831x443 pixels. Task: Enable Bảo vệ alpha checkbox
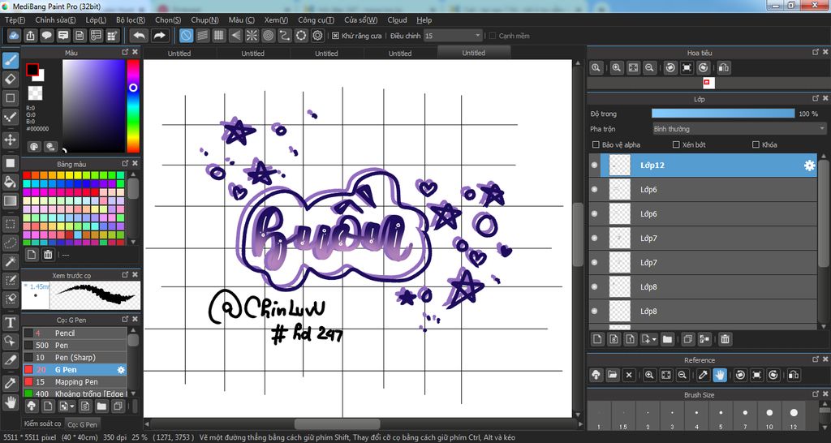click(595, 144)
